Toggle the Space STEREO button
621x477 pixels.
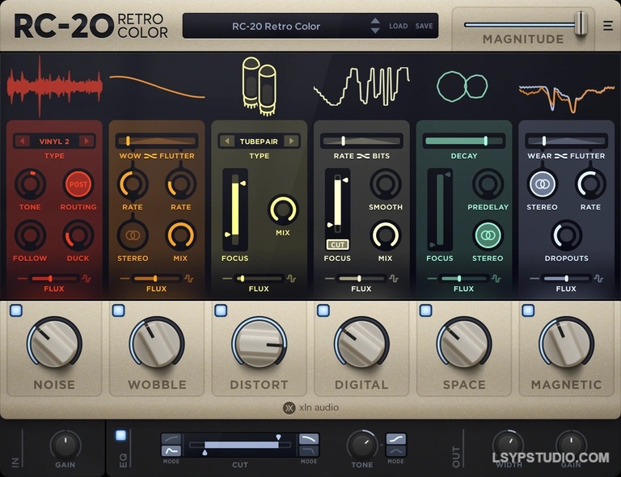(x=488, y=235)
